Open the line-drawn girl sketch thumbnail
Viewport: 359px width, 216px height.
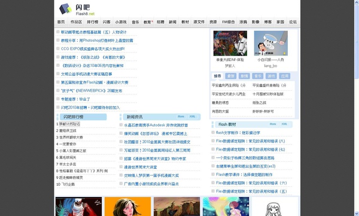tap(275, 206)
